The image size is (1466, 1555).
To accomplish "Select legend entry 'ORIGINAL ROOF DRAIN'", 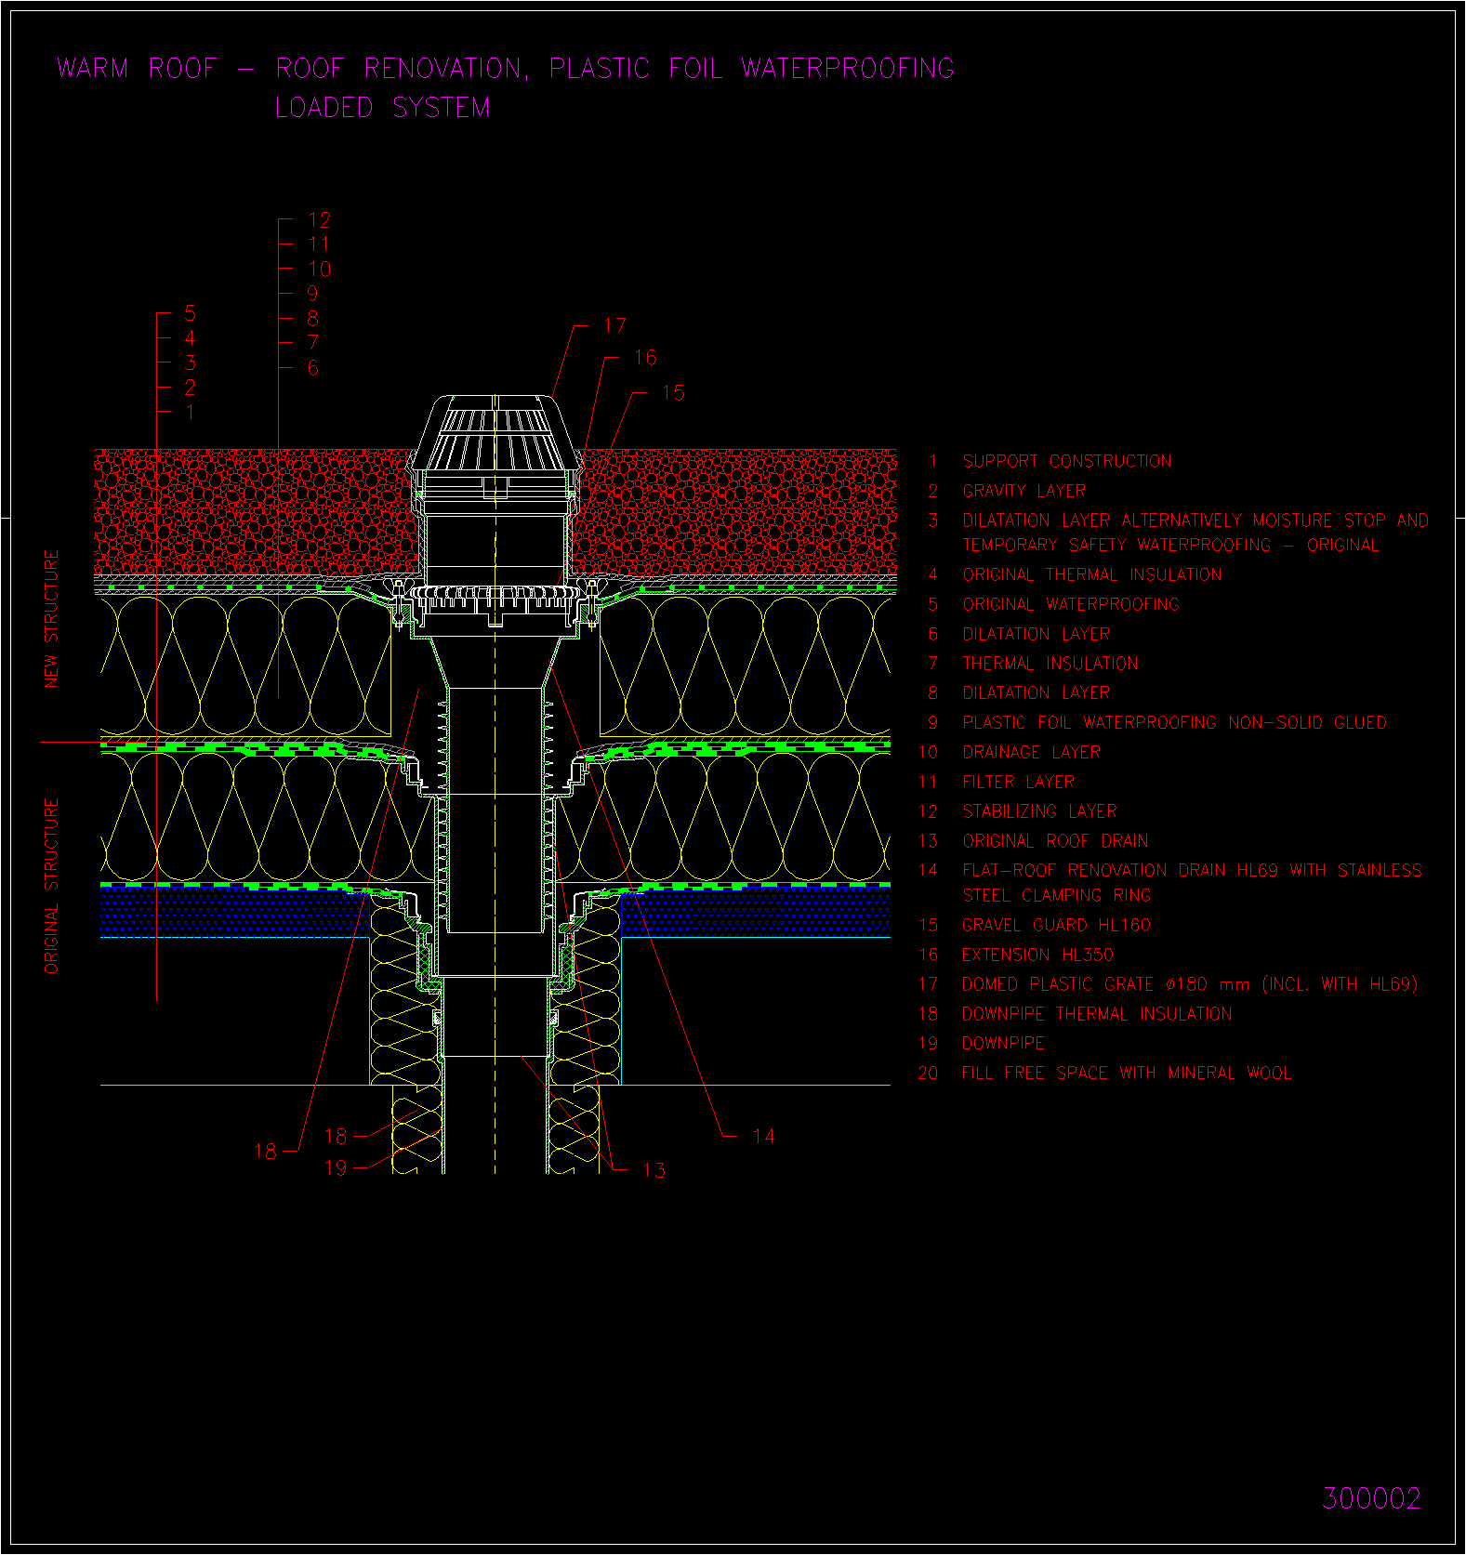I will (x=1055, y=841).
